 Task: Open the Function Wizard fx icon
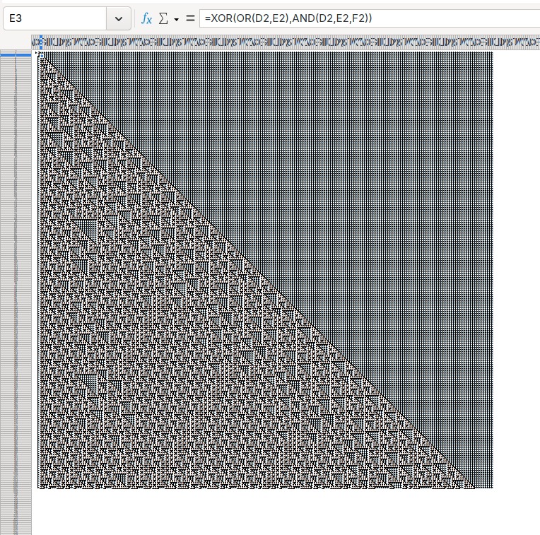pyautogui.click(x=147, y=18)
